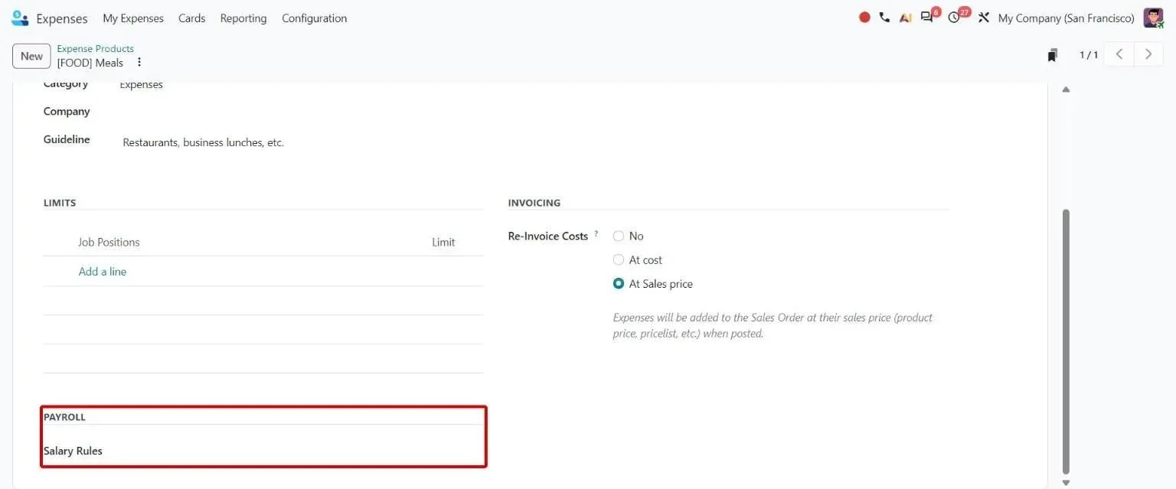Select the At cost re-invoice option
The width and height of the screenshot is (1176, 489).
tap(619, 260)
